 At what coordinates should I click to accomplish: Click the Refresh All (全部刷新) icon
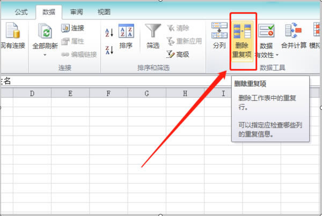(x=44, y=32)
